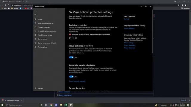This screenshot has height=107, width=191.
Task: Close the GitHub release Chrome tab
Action: [x=23, y=2]
